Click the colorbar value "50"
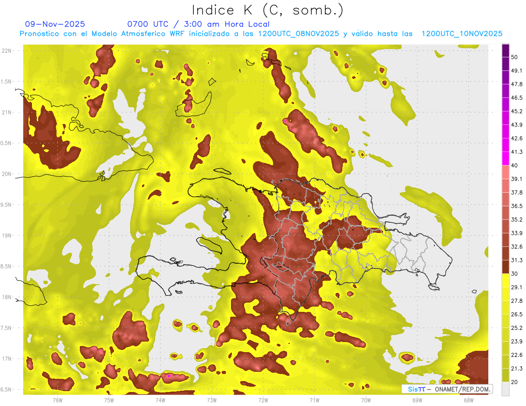 [x=515, y=57]
